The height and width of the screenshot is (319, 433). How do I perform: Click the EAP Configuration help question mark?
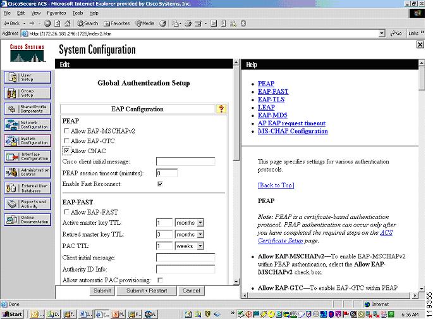pos(221,109)
